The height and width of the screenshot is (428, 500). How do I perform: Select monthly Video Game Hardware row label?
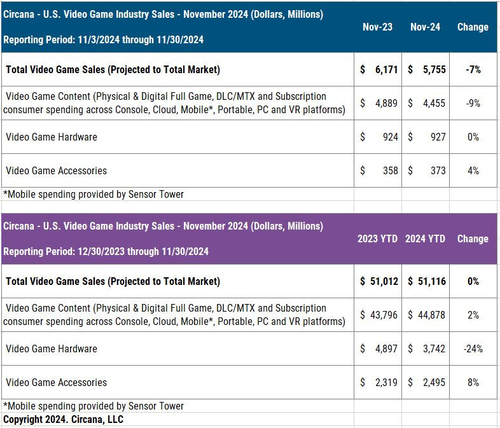point(52,137)
